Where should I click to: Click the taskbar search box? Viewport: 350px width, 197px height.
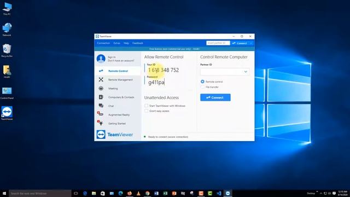(x=40, y=193)
